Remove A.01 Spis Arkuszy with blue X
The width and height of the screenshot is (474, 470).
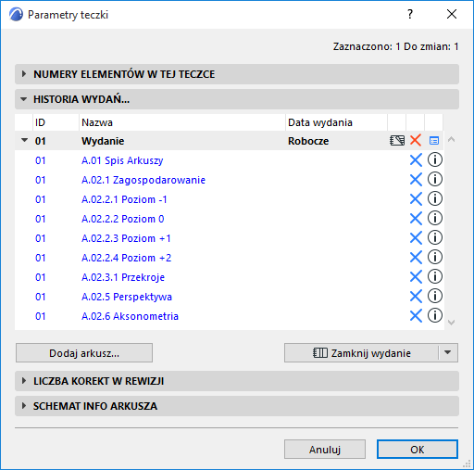point(416,160)
